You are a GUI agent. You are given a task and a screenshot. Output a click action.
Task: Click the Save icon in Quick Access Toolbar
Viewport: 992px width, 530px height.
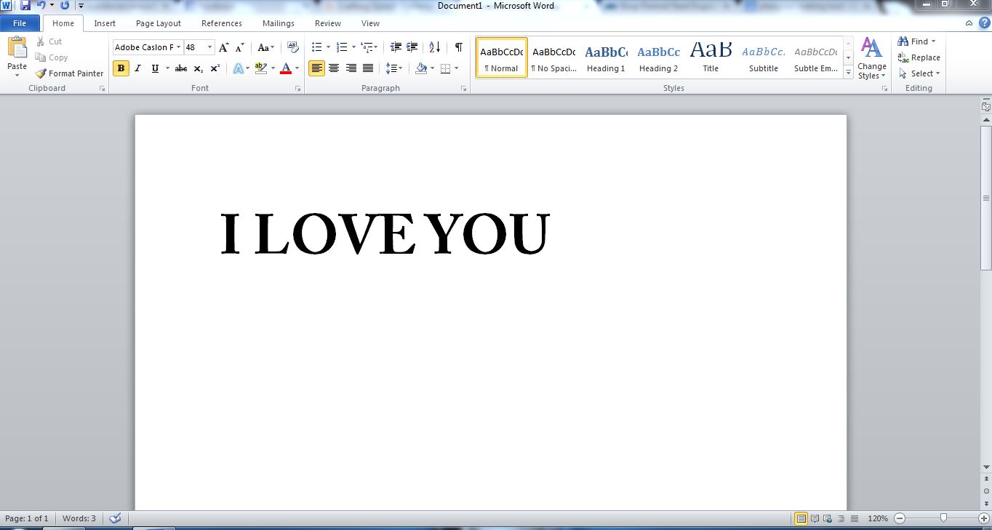coord(25,5)
